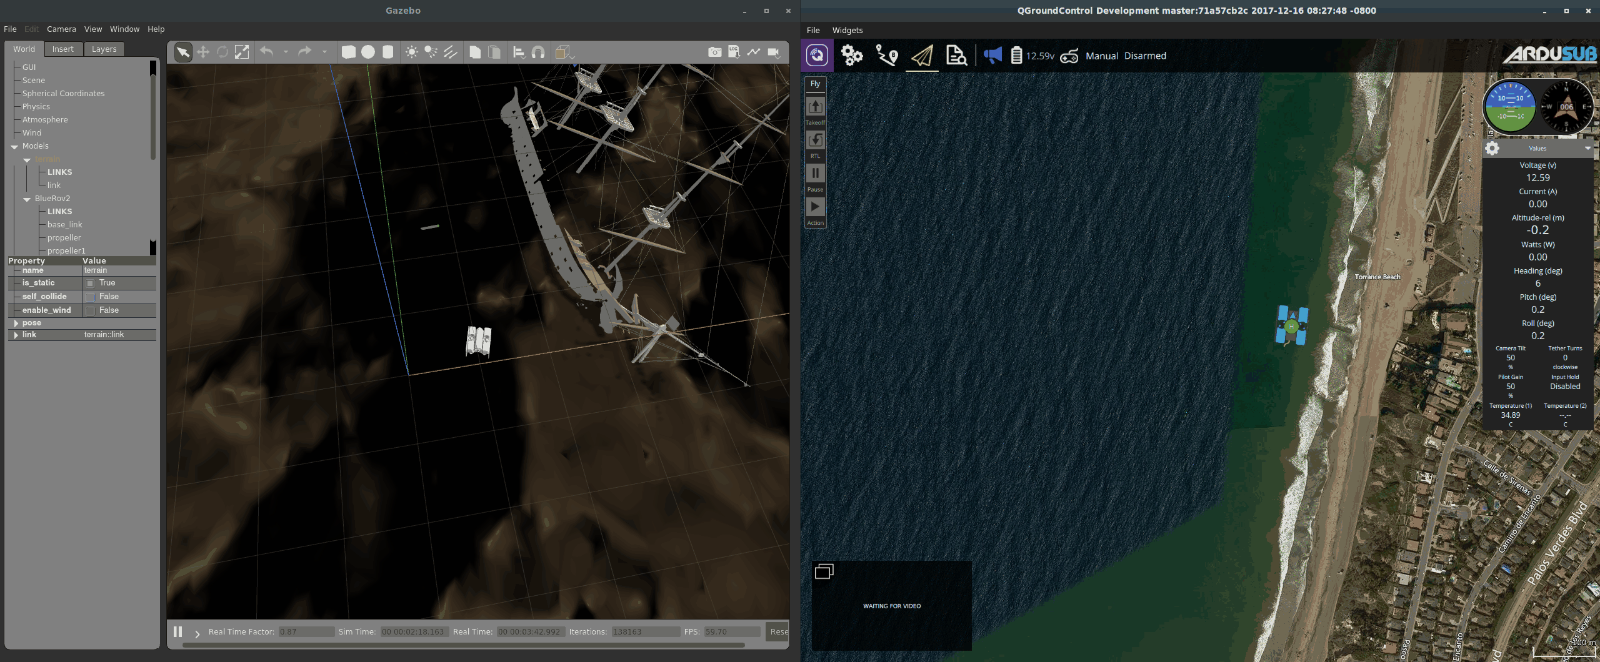This screenshot has height=662, width=1600.
Task: Click the blue megaphone messages icon
Action: click(992, 56)
